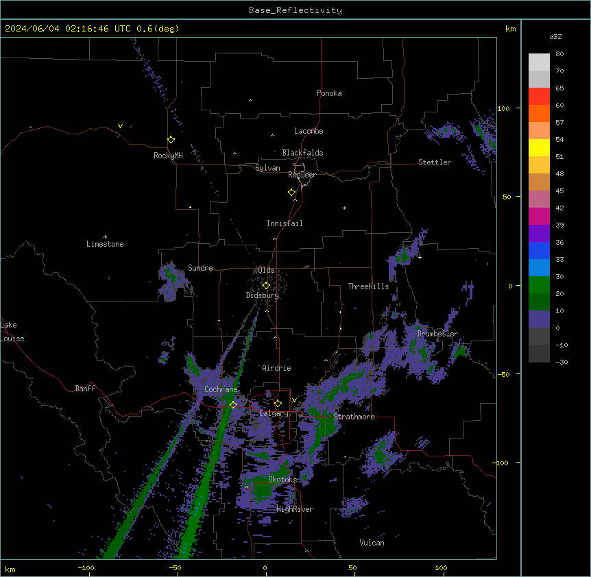Click the dBZ legend heading
This screenshot has width=591, height=577.
point(555,36)
